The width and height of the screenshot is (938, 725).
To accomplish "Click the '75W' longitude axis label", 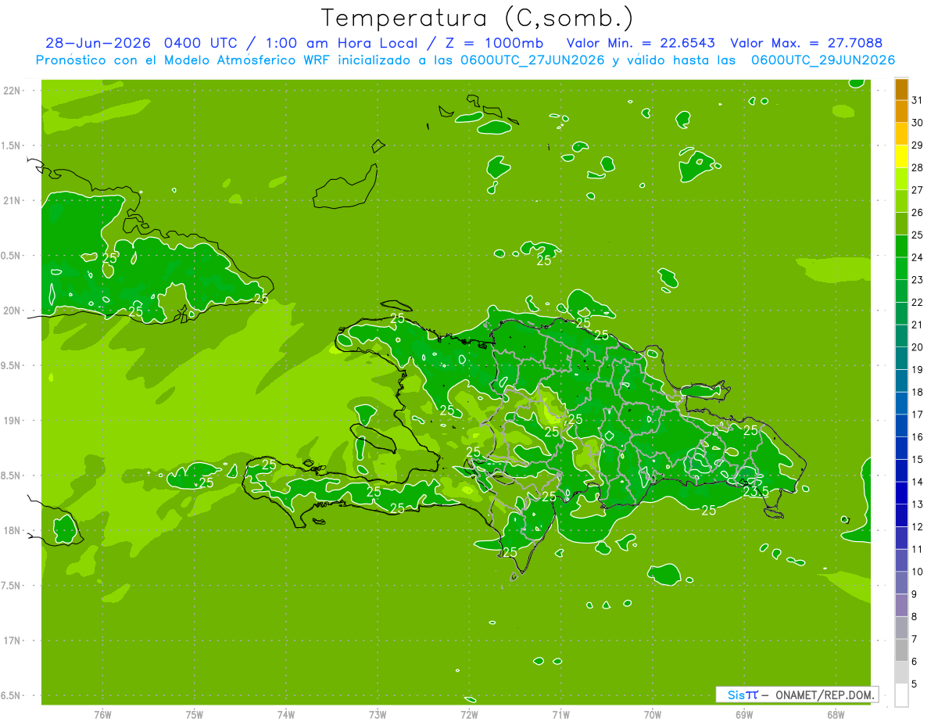I will [x=195, y=715].
